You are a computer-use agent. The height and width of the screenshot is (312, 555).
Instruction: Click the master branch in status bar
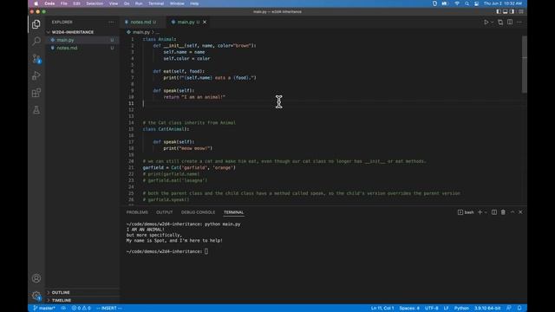point(44,309)
